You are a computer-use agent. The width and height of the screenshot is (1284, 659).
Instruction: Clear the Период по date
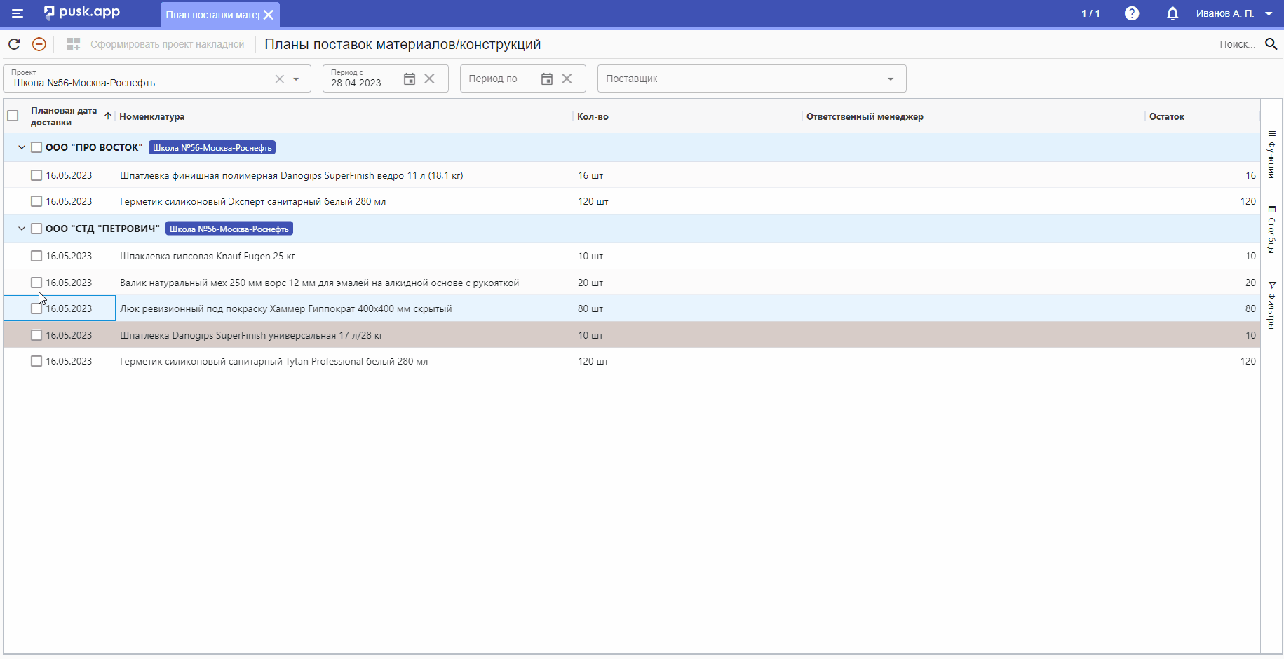click(567, 79)
